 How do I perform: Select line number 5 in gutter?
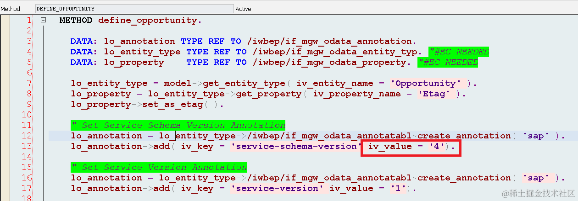click(29, 62)
